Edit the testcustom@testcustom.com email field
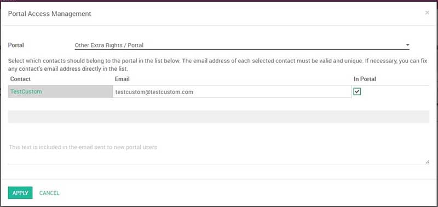This screenshot has width=438, height=207. point(232,91)
